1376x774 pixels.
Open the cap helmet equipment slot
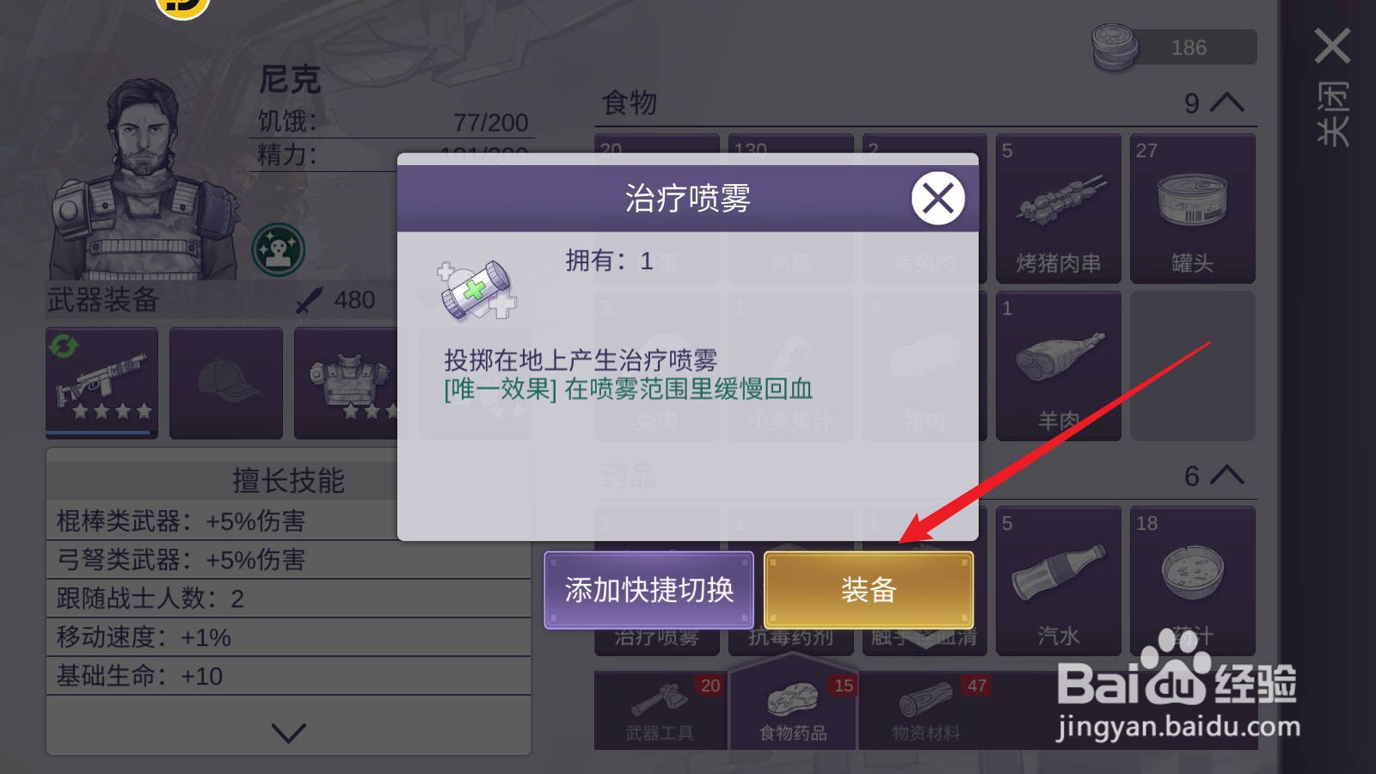[226, 383]
